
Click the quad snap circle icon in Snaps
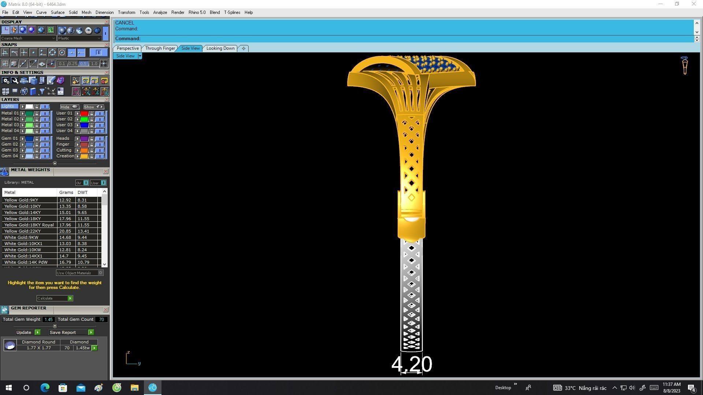[52, 53]
